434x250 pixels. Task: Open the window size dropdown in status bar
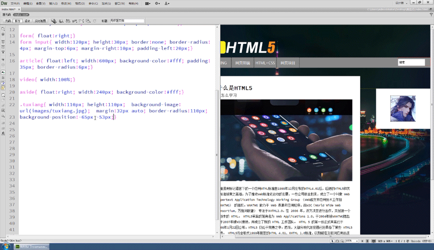point(385,241)
